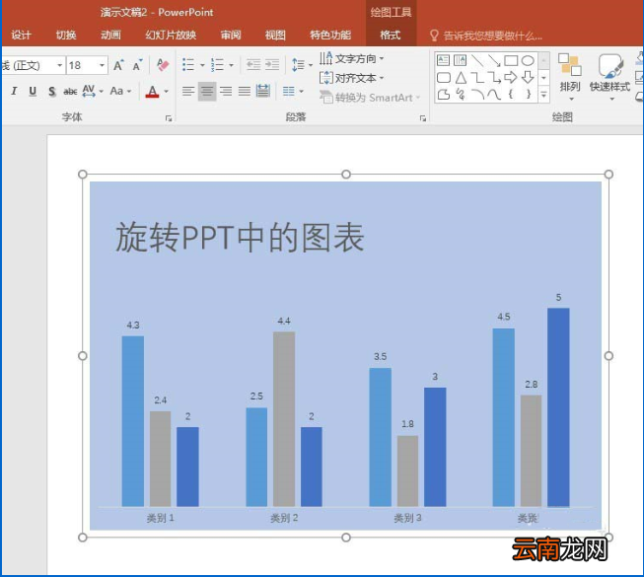The width and height of the screenshot is (644, 577).
Task: Select the chart title 旋转PPT中的图表
Action: click(x=240, y=237)
